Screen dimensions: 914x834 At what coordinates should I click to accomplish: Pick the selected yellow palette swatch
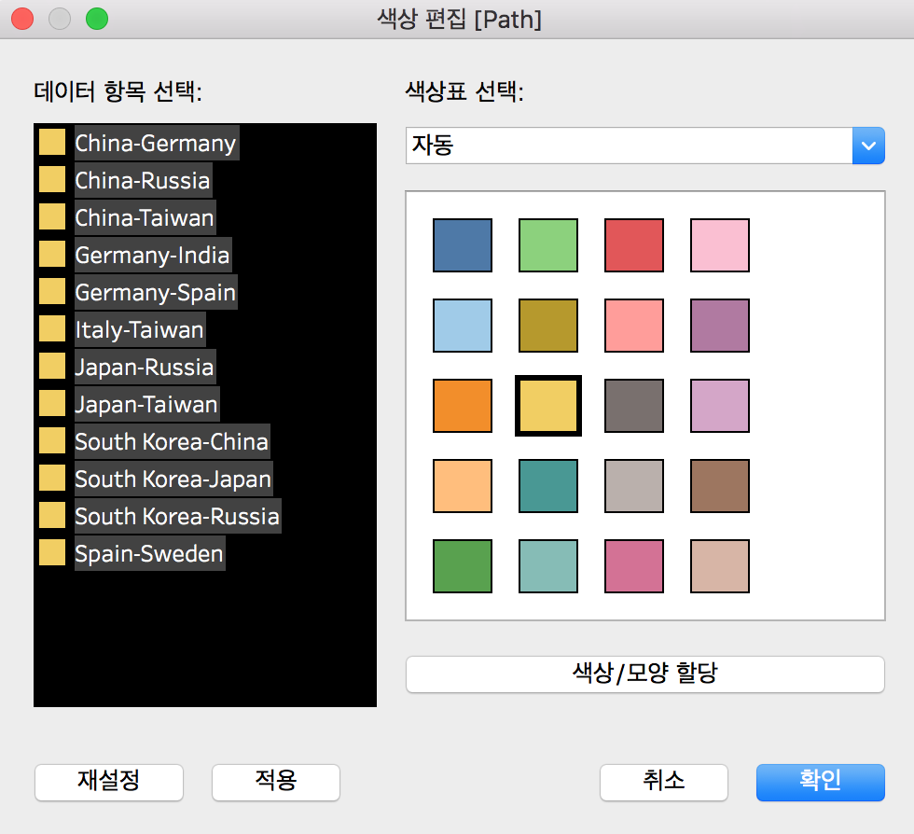tap(548, 405)
